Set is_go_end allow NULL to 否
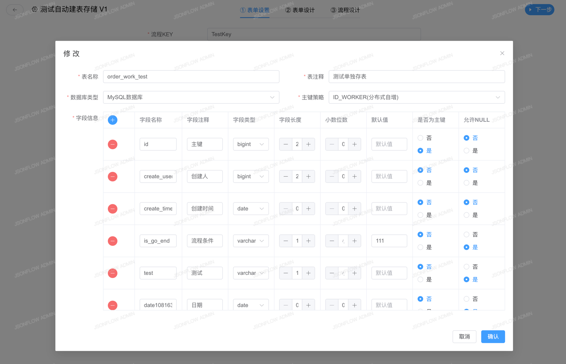The image size is (566, 364). click(467, 235)
